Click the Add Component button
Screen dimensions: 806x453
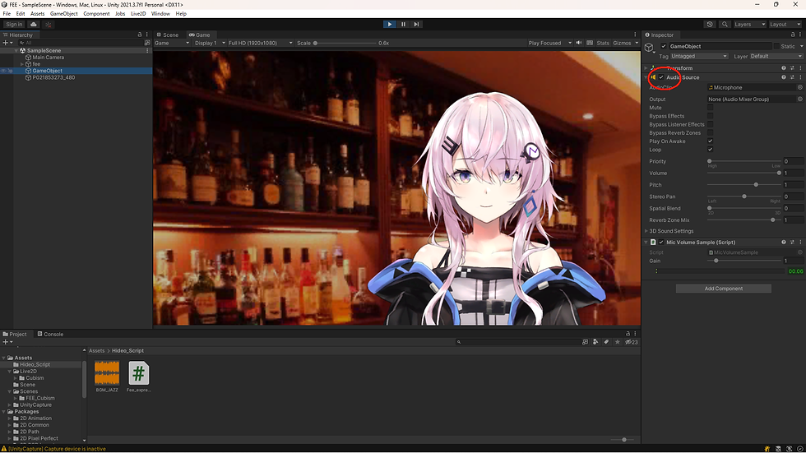pyautogui.click(x=723, y=289)
